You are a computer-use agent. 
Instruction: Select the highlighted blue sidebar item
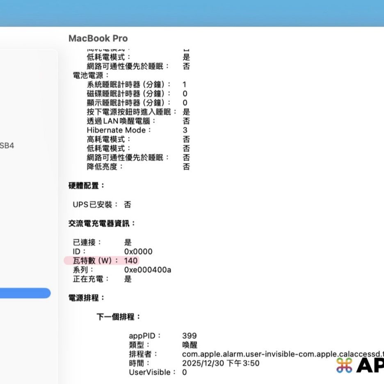click(x=25, y=293)
